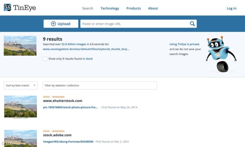Click the stock link beside checkbox
The width and height of the screenshot is (245, 147).
tap(89, 59)
